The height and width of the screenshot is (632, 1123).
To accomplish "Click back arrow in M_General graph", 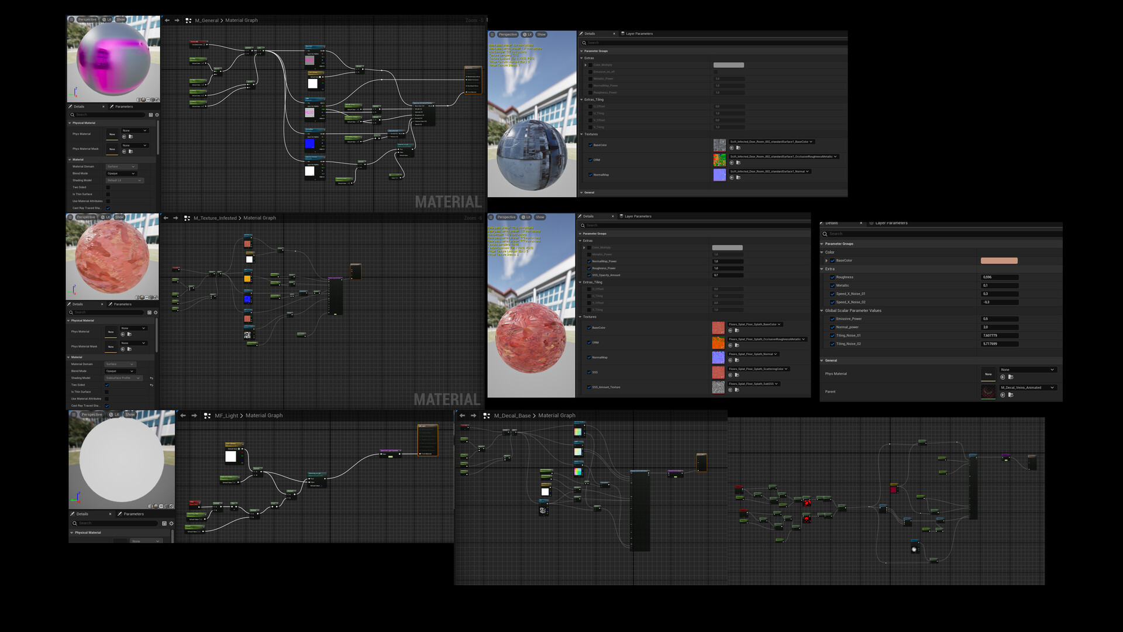I will (x=167, y=20).
